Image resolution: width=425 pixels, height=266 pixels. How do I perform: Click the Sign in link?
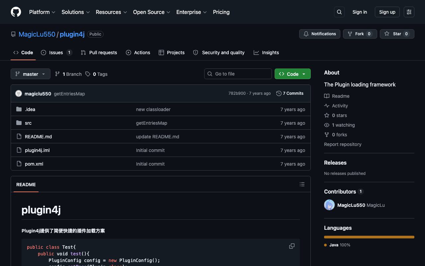click(x=360, y=12)
